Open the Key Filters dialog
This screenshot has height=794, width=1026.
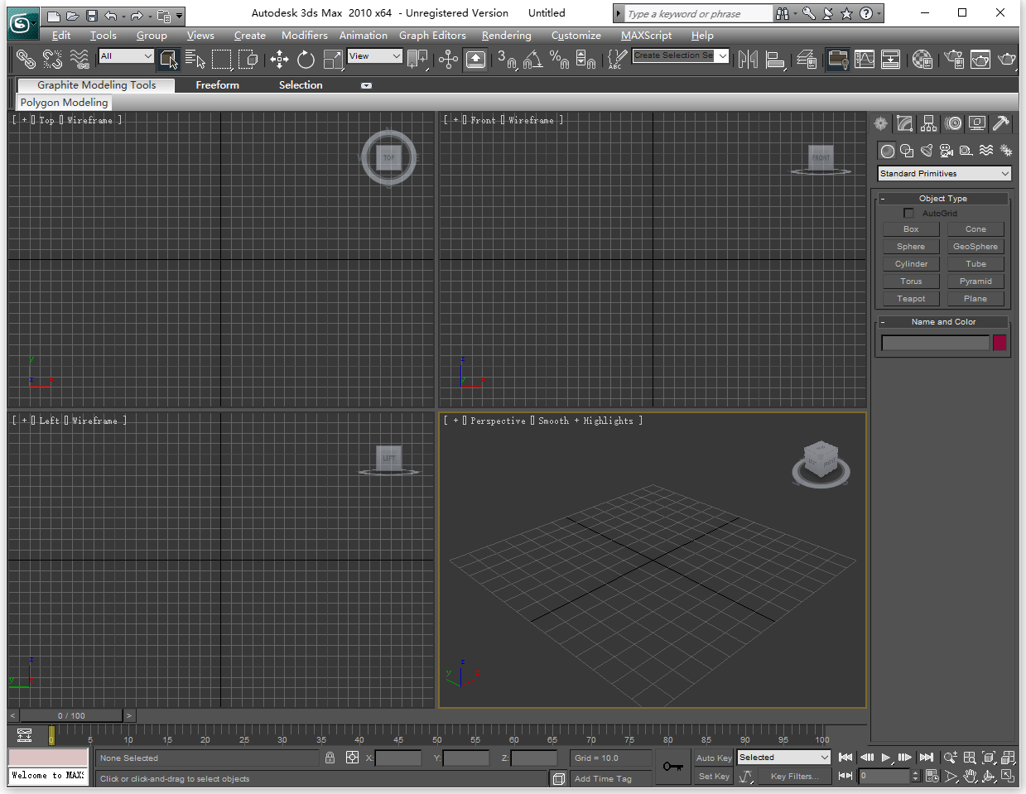coord(794,777)
